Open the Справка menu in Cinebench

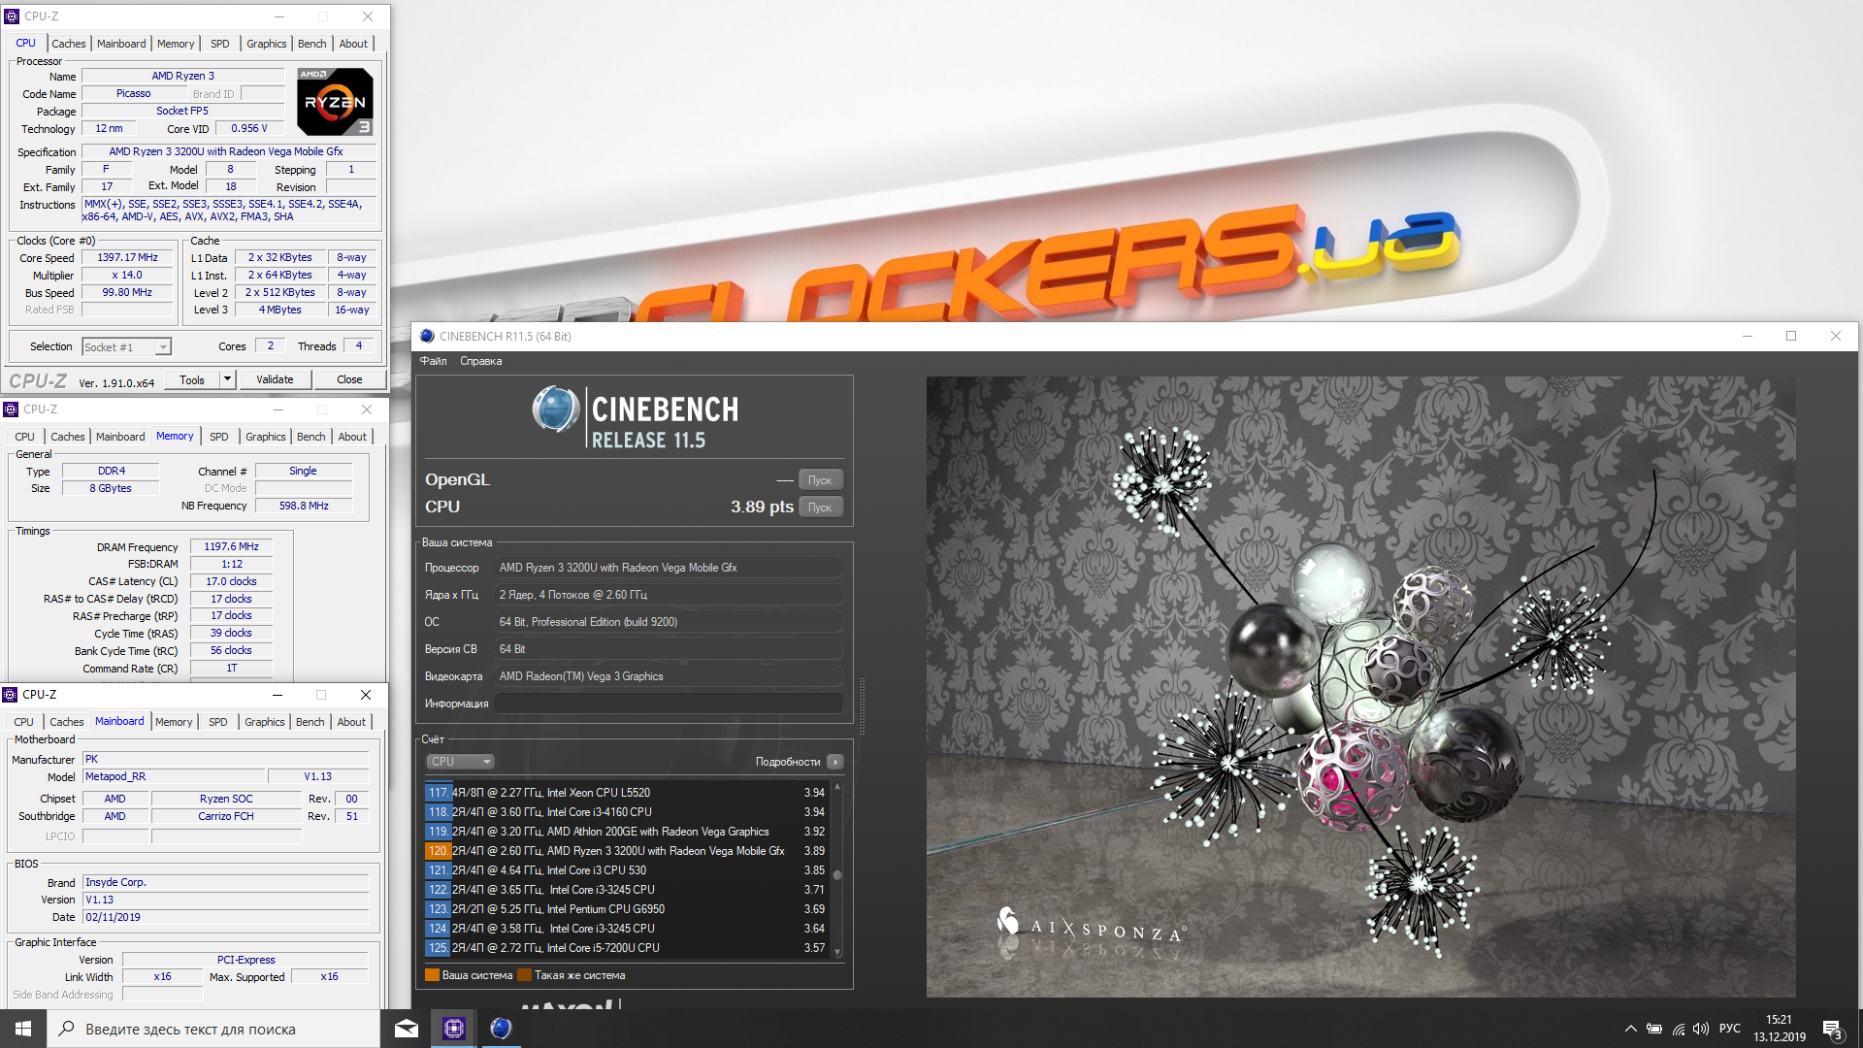pos(480,361)
